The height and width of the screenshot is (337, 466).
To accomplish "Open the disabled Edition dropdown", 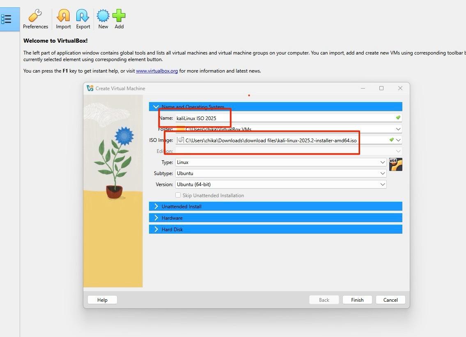I will coord(289,151).
